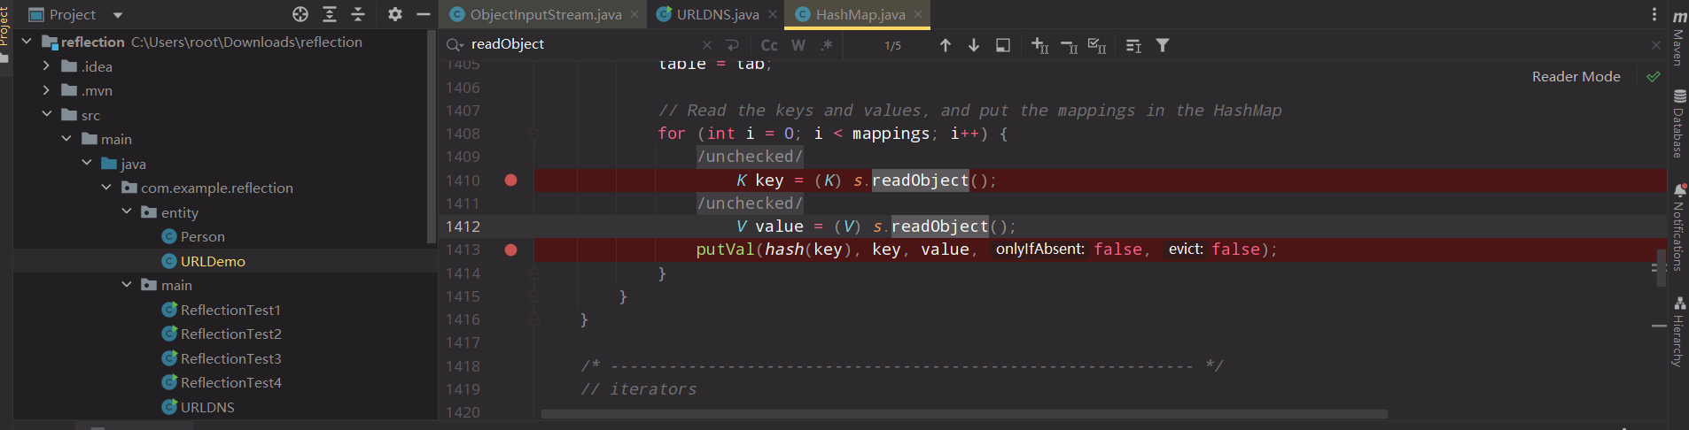1689x430 pixels.
Task: Toggle multiline search results icon
Action: pyautogui.click(x=1133, y=45)
